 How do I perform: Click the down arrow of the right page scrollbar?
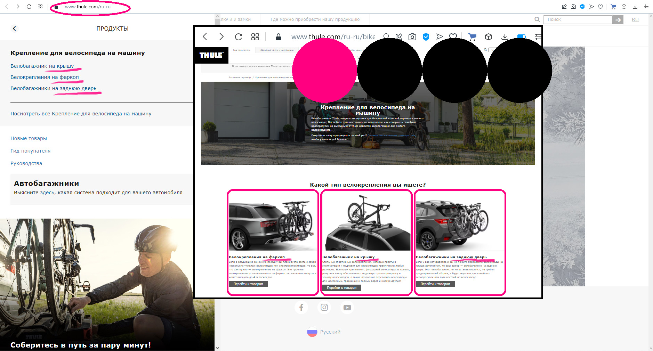[x=651, y=348]
